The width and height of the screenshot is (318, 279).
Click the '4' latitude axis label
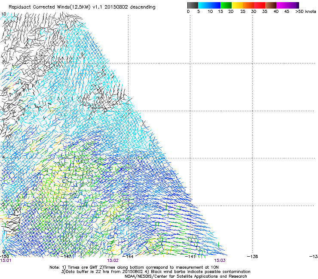tap(3, 157)
